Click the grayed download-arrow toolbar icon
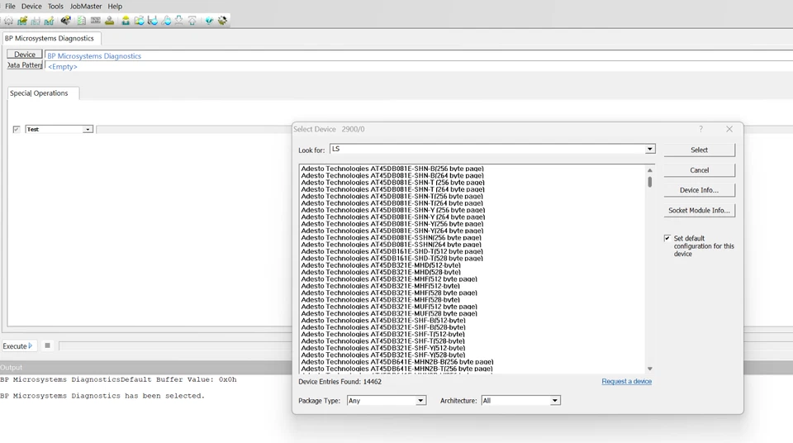 pyautogui.click(x=179, y=21)
